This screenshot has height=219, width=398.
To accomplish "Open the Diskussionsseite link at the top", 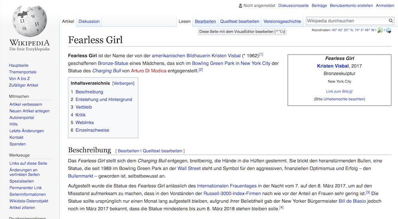I will [293, 6].
